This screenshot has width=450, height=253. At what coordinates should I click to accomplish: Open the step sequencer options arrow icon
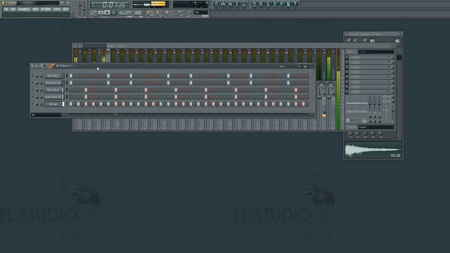32,66
